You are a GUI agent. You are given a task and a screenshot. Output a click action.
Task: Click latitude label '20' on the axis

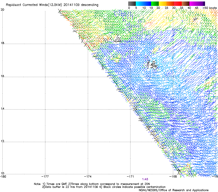[2, 10]
